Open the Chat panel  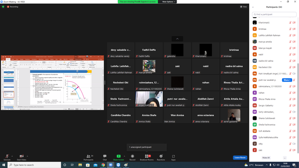point(105,157)
